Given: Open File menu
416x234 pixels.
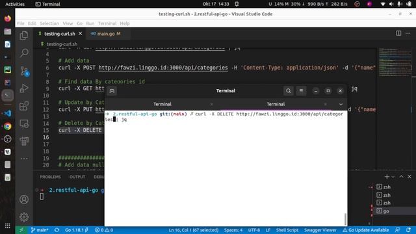Looking at the screenshot, I should point(20,23).
